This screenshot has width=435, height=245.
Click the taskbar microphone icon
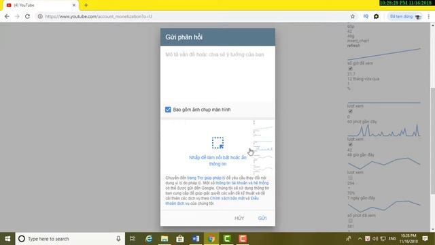pyautogui.click(x=118, y=239)
